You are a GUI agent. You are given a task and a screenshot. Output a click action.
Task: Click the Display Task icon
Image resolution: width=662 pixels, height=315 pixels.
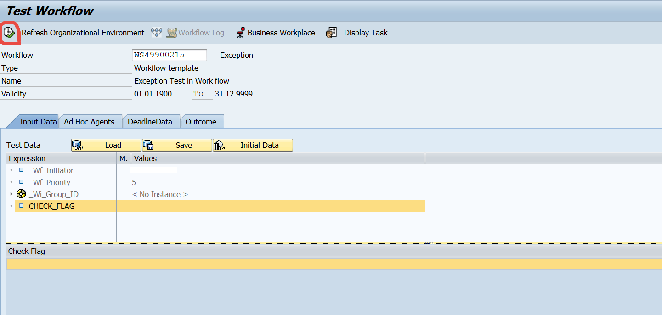point(332,33)
